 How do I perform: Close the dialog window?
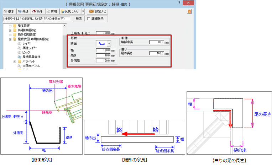[x=188, y=3]
